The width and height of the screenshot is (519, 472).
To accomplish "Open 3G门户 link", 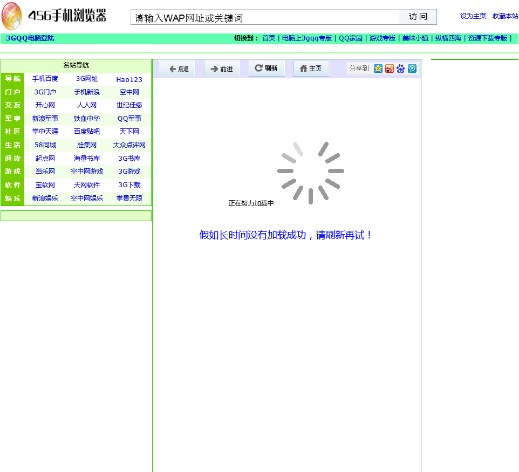I will 45,92.
